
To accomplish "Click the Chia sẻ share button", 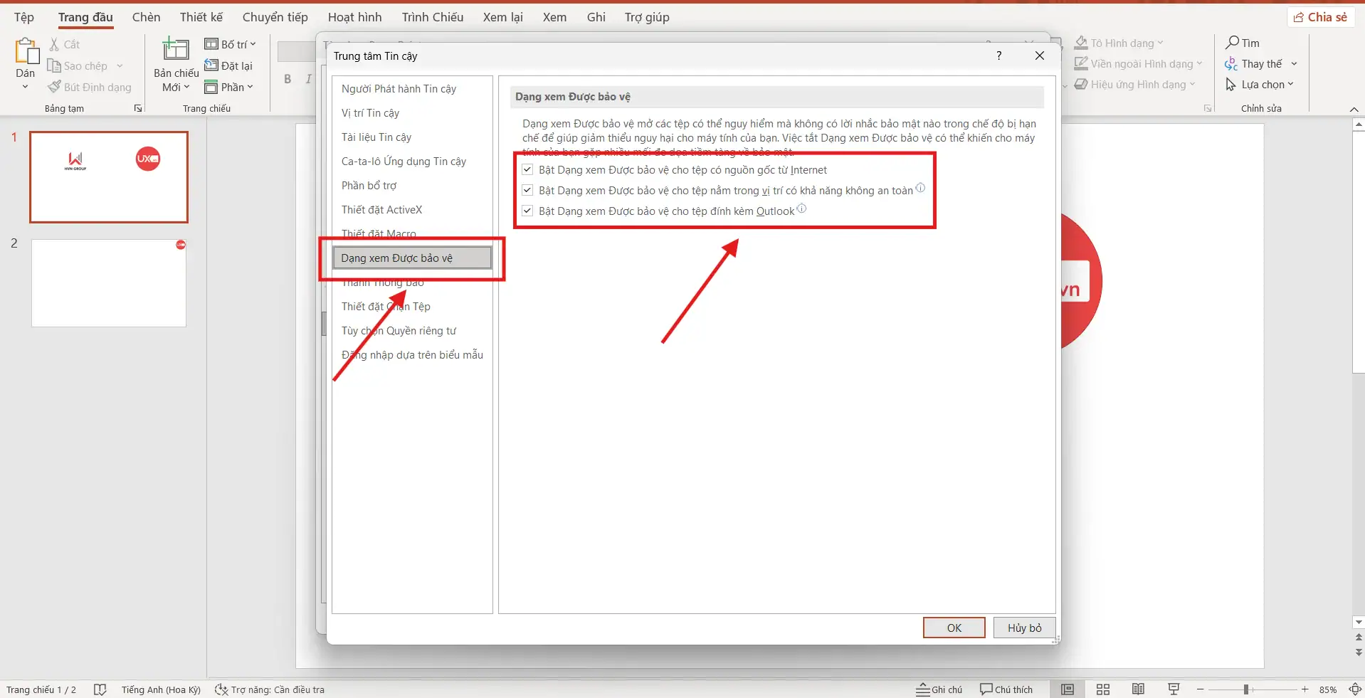I will coord(1320,16).
